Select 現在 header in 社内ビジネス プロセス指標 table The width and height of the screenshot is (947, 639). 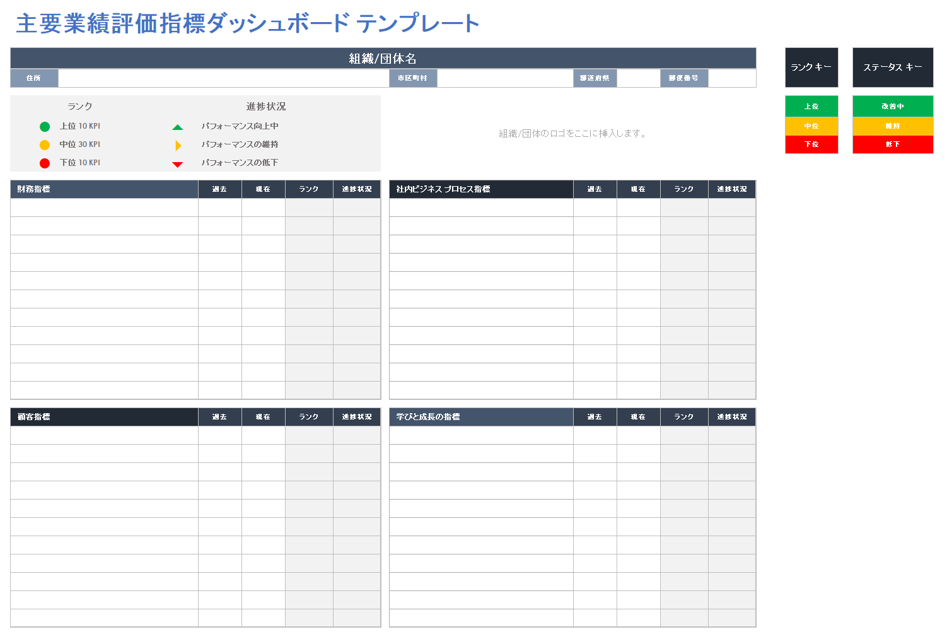tap(639, 189)
